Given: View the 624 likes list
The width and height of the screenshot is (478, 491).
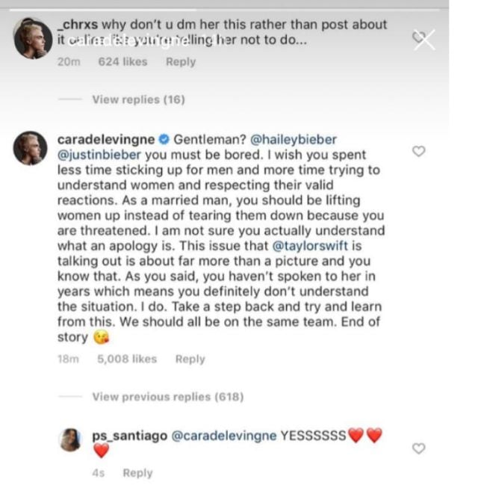Looking at the screenshot, I should (x=122, y=62).
